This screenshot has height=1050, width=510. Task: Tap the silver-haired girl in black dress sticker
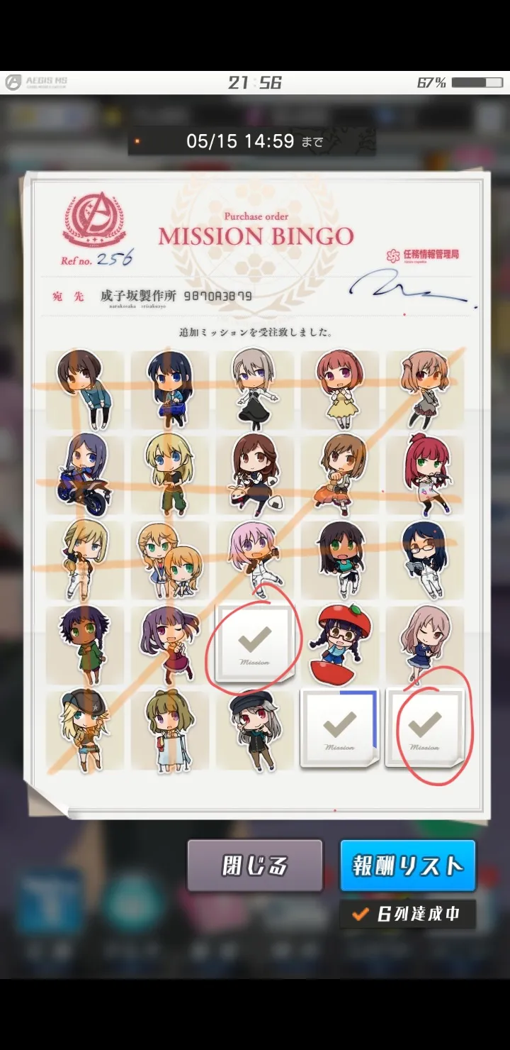(254, 388)
